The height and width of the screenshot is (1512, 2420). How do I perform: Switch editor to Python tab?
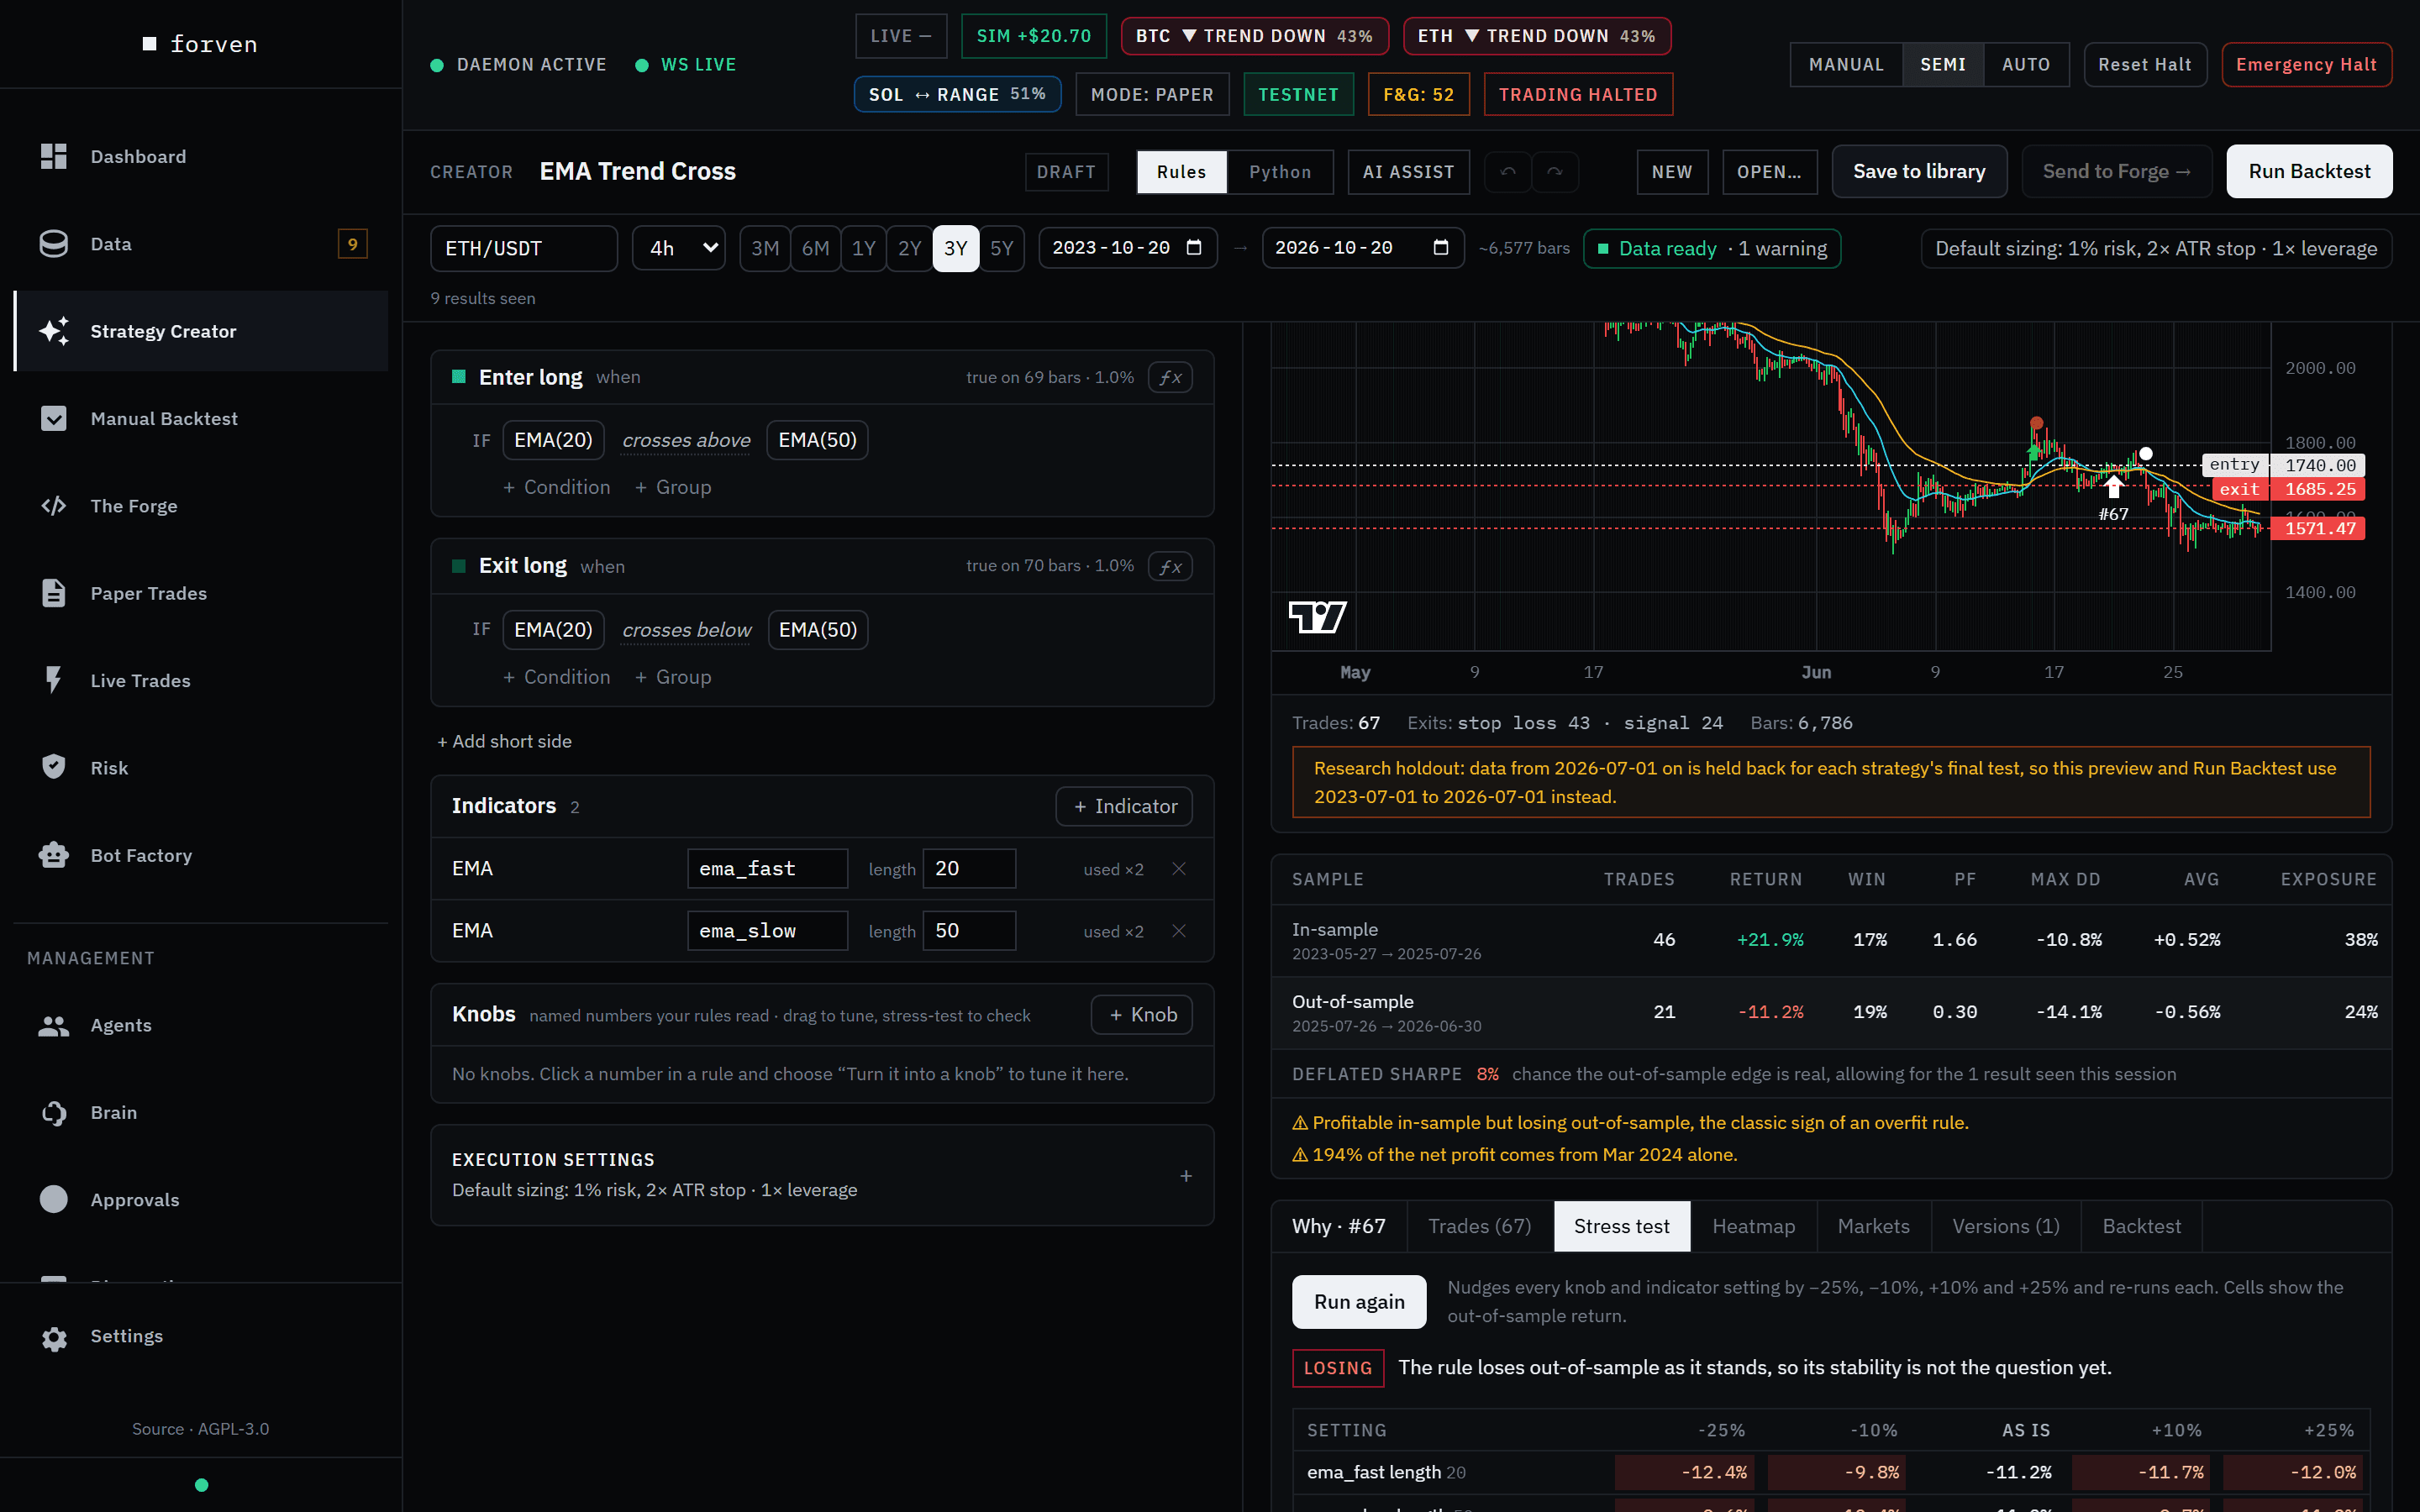pos(1280,172)
